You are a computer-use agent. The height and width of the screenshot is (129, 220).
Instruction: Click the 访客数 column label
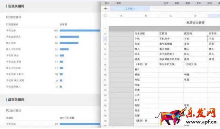(x=63, y=25)
